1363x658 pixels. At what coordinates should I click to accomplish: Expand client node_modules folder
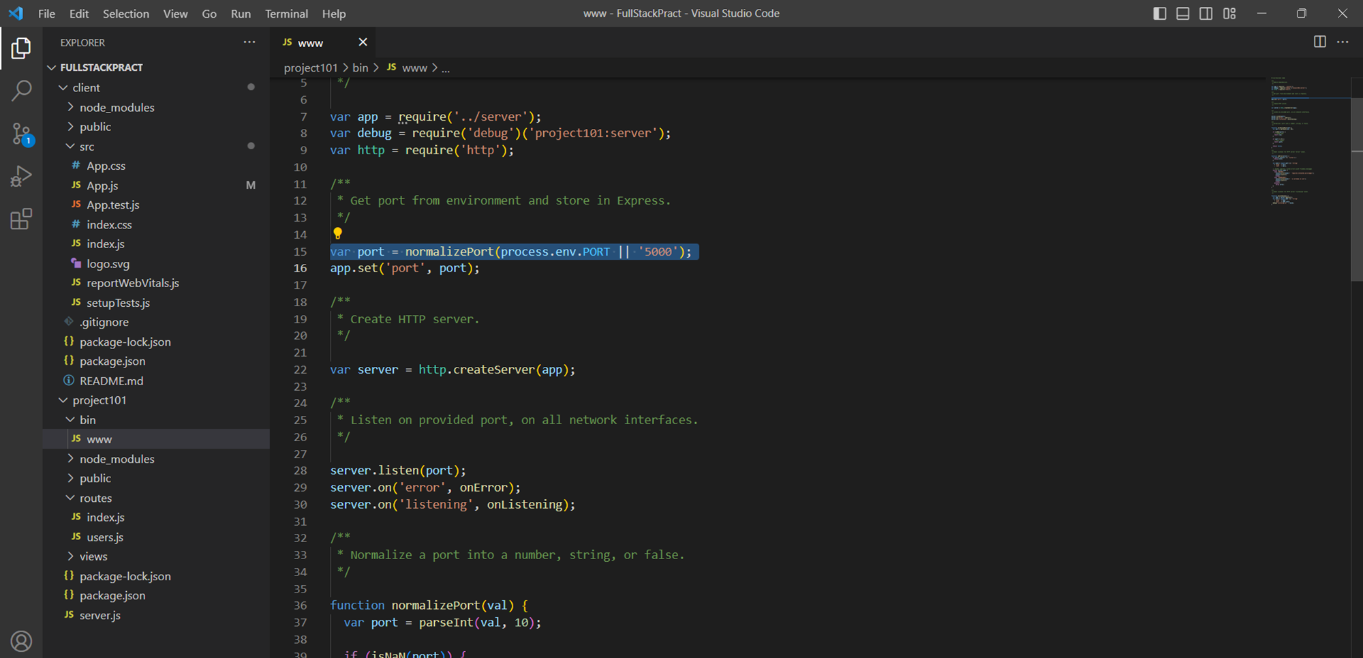70,107
